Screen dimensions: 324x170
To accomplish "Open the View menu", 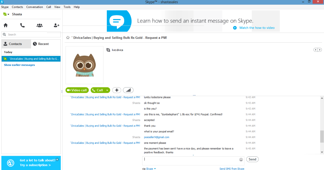I will [57, 7].
